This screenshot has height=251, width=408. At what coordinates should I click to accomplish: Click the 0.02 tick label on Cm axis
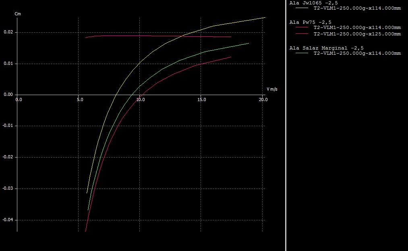point(8,32)
